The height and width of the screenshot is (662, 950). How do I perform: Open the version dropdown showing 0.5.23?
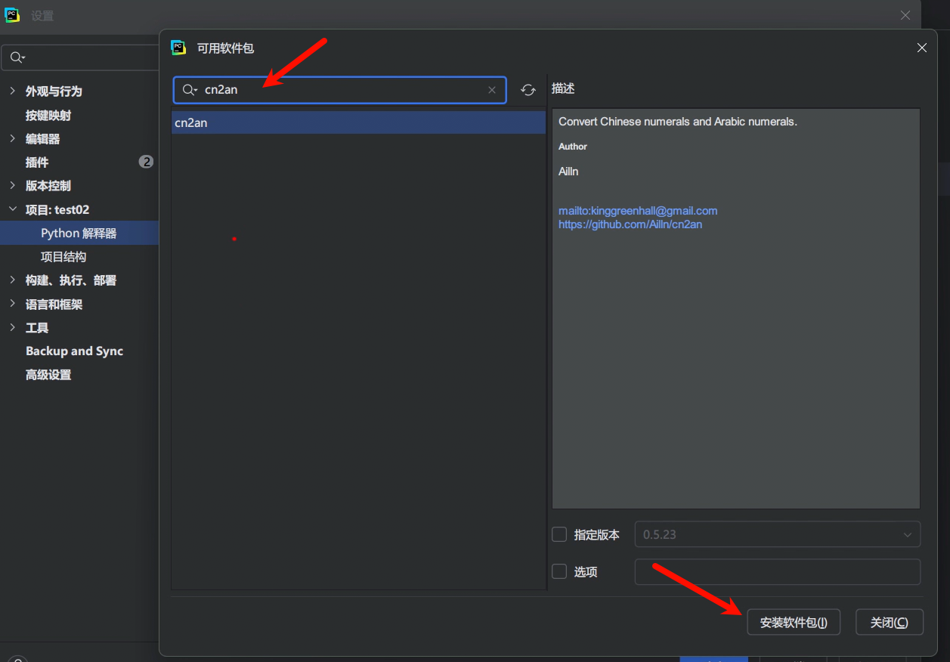coord(778,534)
